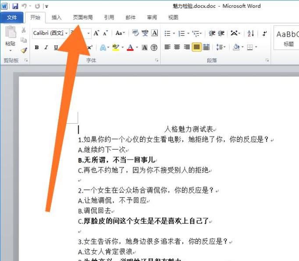Viewport: 299px width, 261px height.
Task: Switch to the 页面布局 tab
Action: point(83,17)
